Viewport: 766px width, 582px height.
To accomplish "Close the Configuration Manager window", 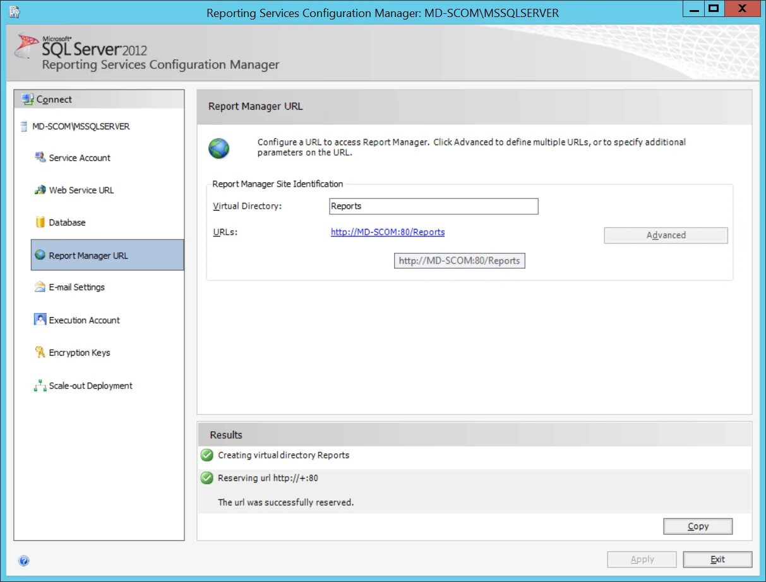I will pos(741,9).
